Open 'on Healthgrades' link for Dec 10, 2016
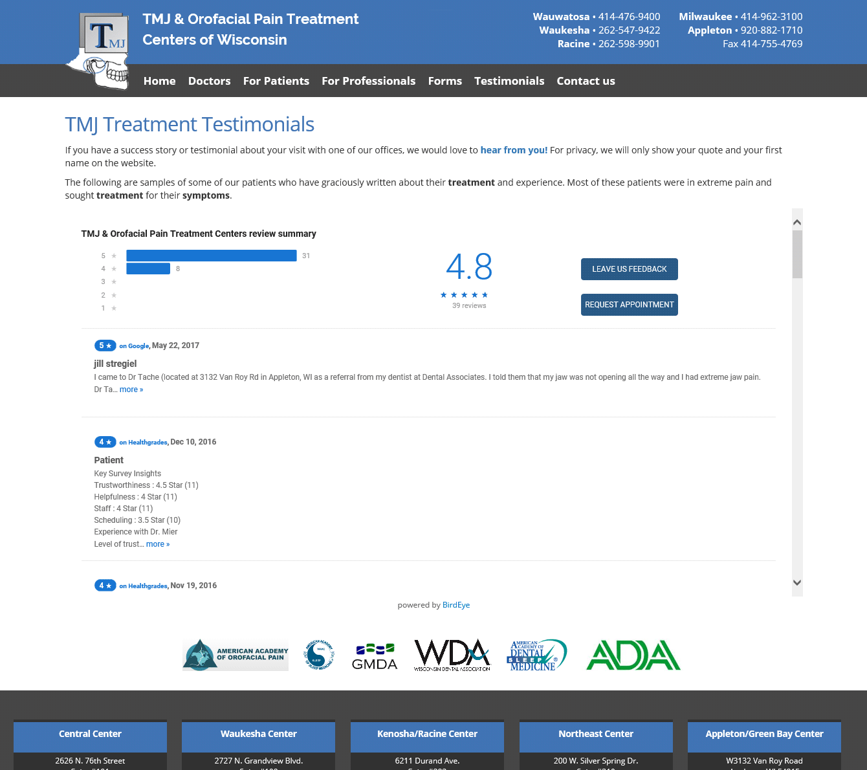867x770 pixels. click(143, 443)
